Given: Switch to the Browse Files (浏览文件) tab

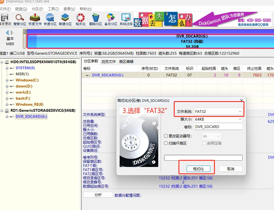Looking at the screenshot, I should [109, 62].
